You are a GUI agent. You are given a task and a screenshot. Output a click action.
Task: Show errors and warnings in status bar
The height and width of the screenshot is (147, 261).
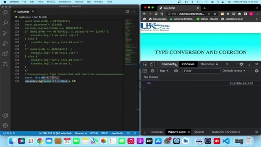(9, 133)
